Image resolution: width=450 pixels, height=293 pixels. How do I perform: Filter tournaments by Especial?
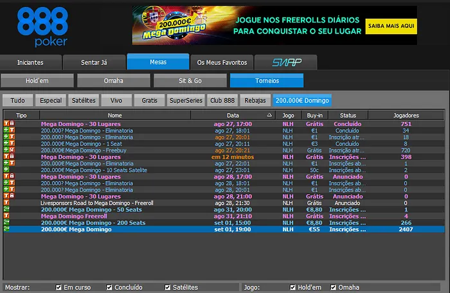pos(51,100)
